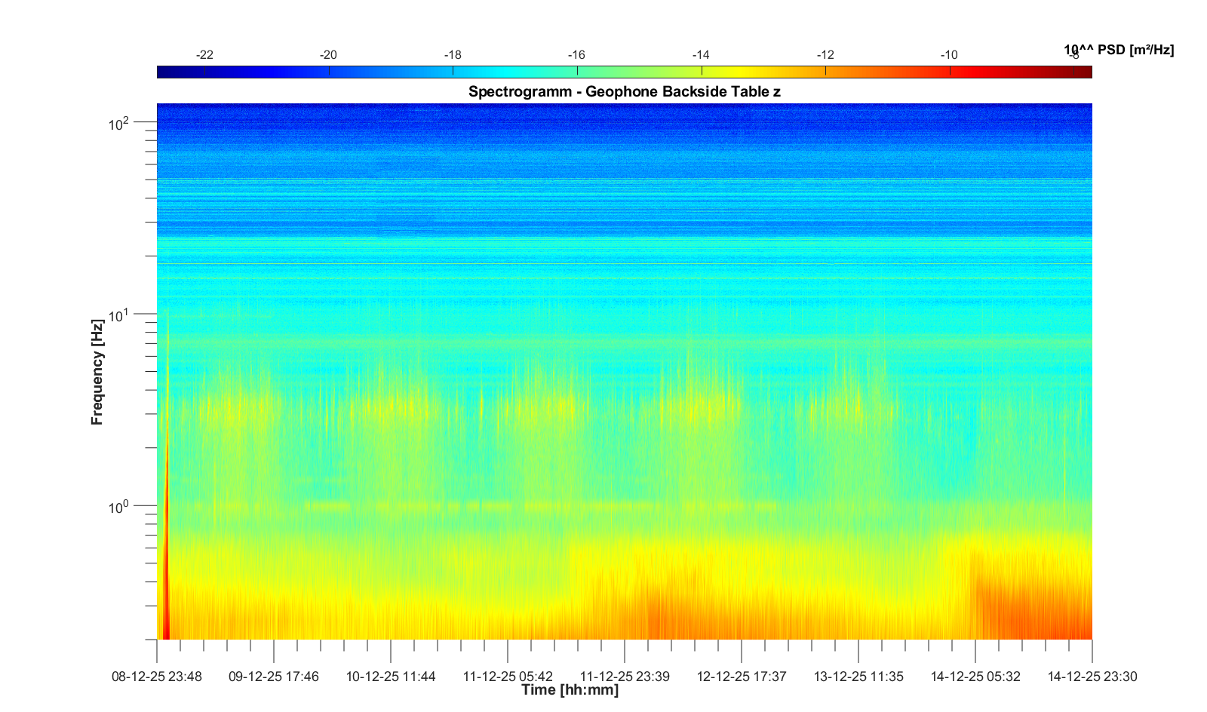Click the 10² frequency tick label
The image size is (1207, 712).
pyautogui.click(x=119, y=123)
